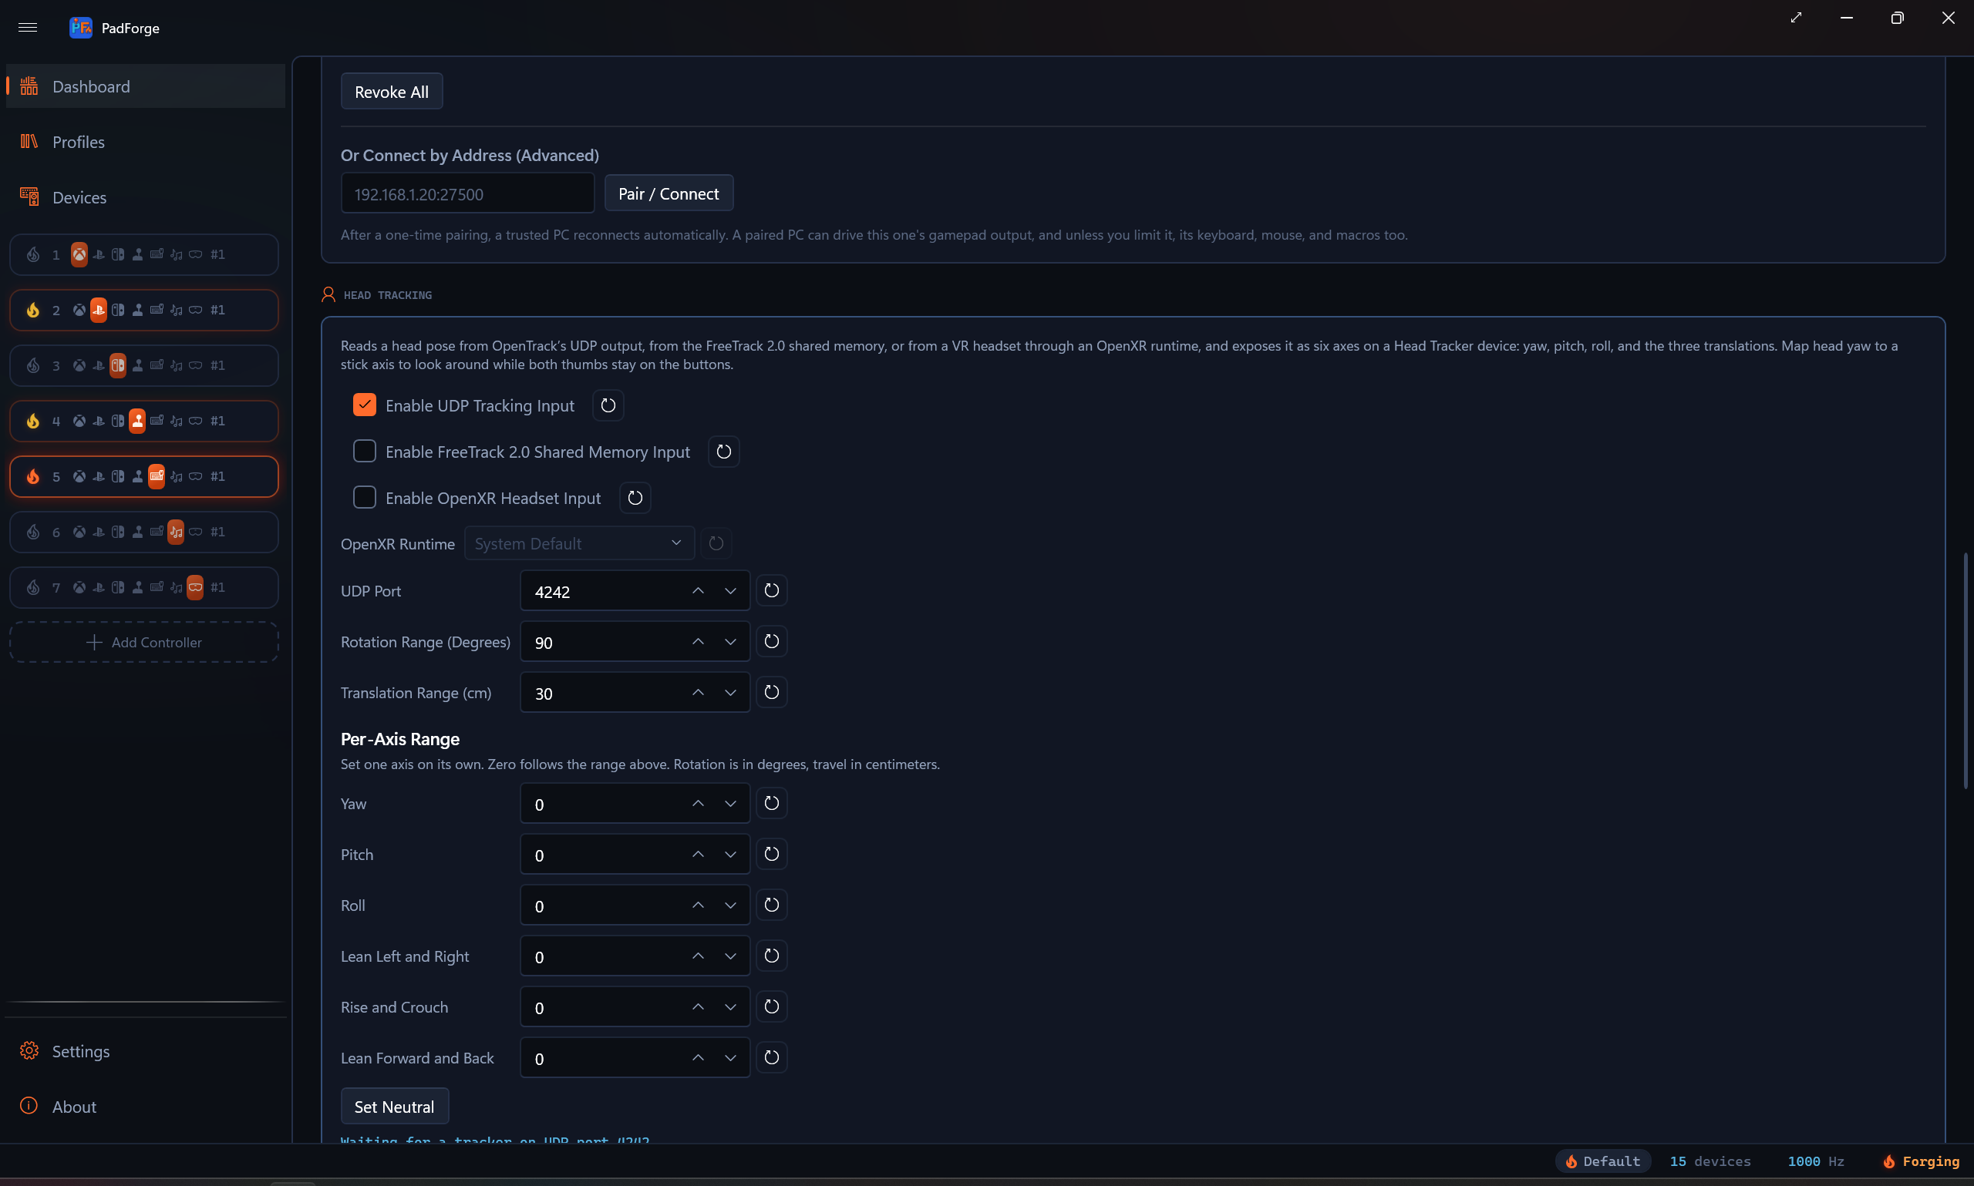
Task: Reset Enable UDP Tracking Input setting
Action: [608, 405]
